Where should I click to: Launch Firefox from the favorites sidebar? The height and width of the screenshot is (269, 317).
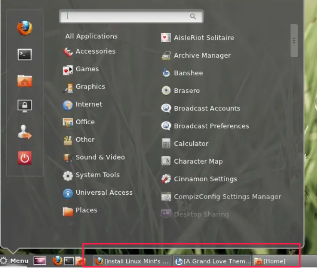25,28
